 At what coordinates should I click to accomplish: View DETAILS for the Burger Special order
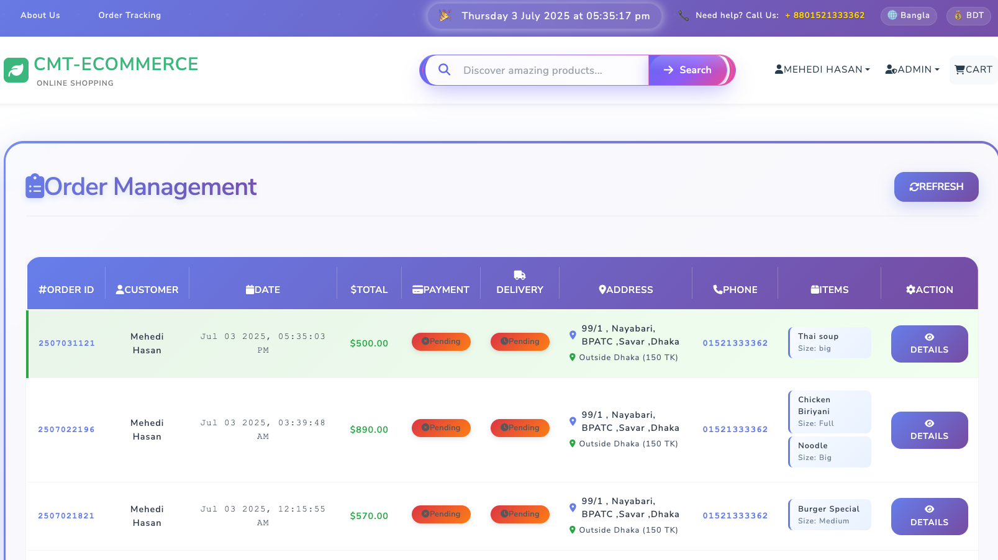[929, 517]
